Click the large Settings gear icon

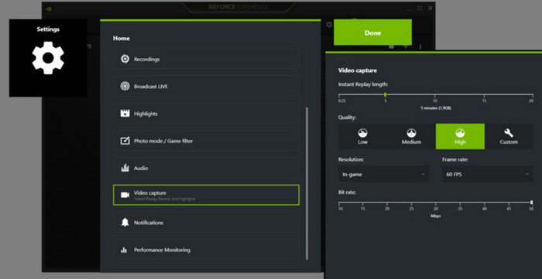[x=48, y=58]
